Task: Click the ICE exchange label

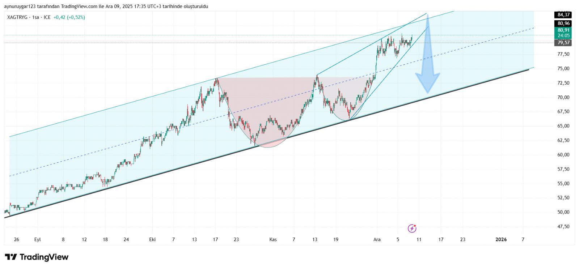Action: 47,17
